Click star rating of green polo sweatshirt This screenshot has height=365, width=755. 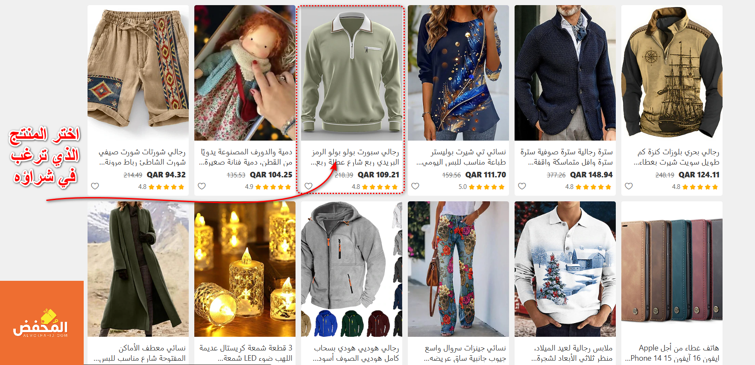click(x=375, y=187)
